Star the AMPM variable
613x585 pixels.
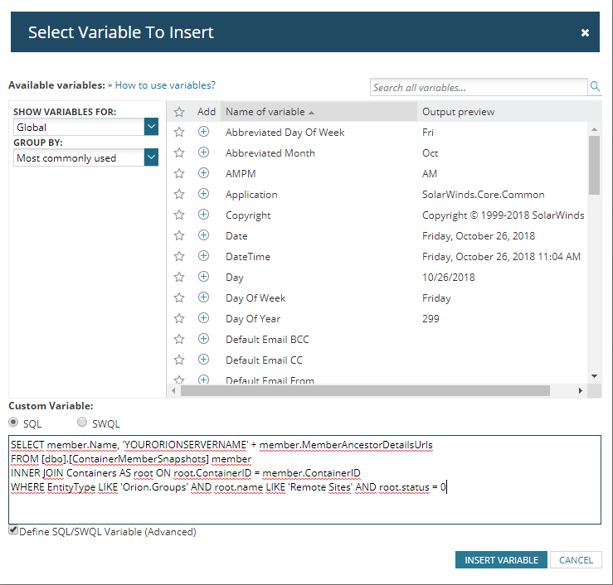[x=179, y=173]
